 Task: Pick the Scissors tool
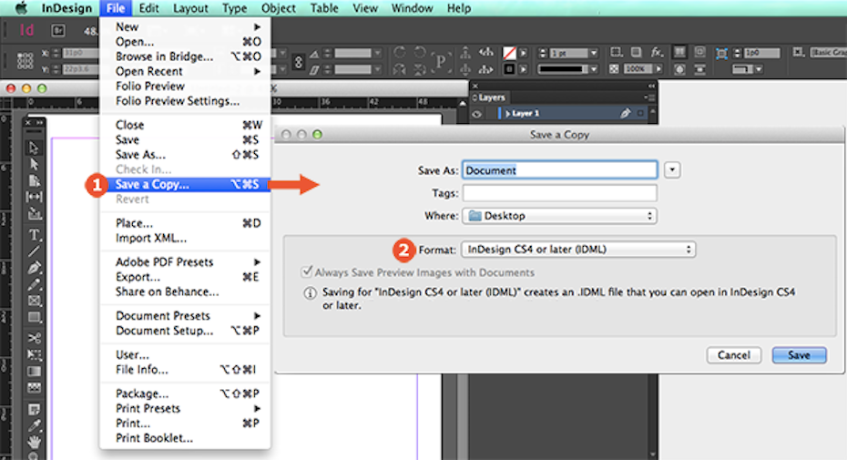35,338
